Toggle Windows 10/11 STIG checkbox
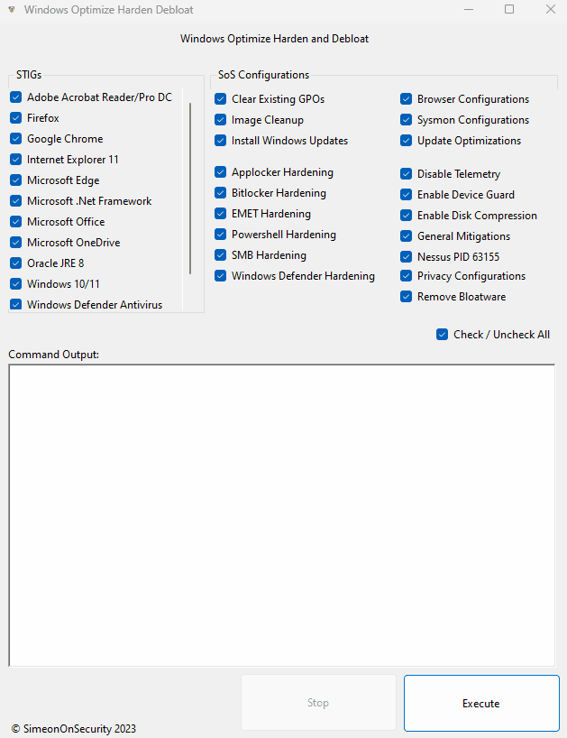 (16, 284)
